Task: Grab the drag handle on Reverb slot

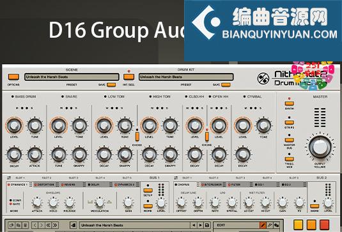Action: (x=84, y=185)
